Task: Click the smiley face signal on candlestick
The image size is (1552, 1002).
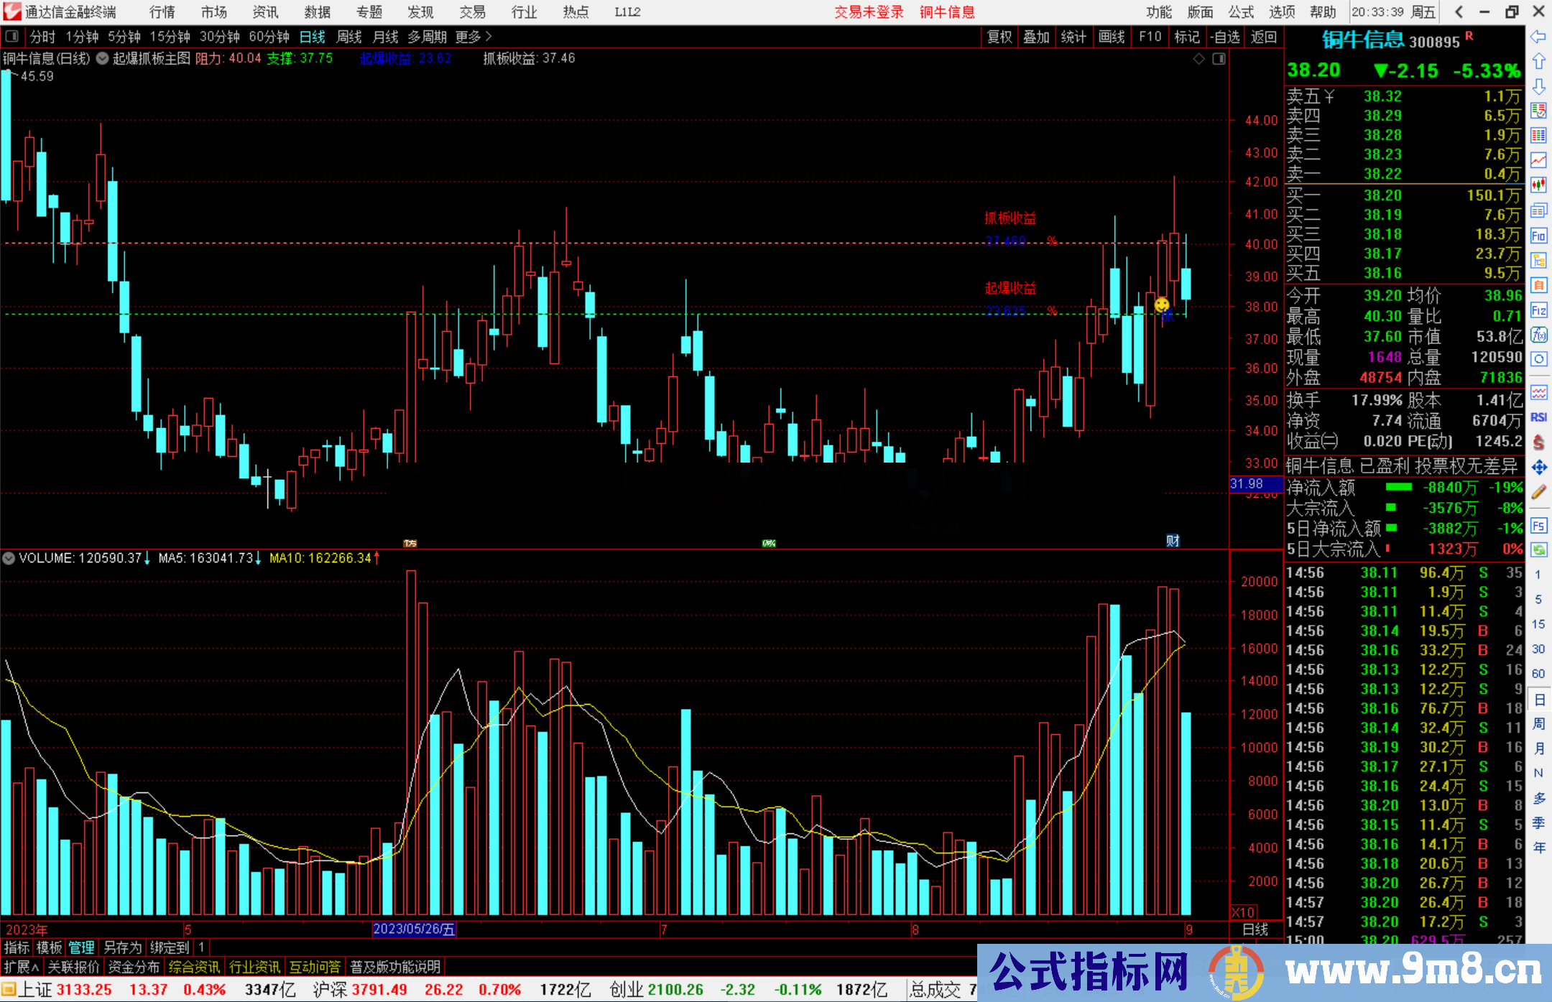Action: coord(1162,305)
